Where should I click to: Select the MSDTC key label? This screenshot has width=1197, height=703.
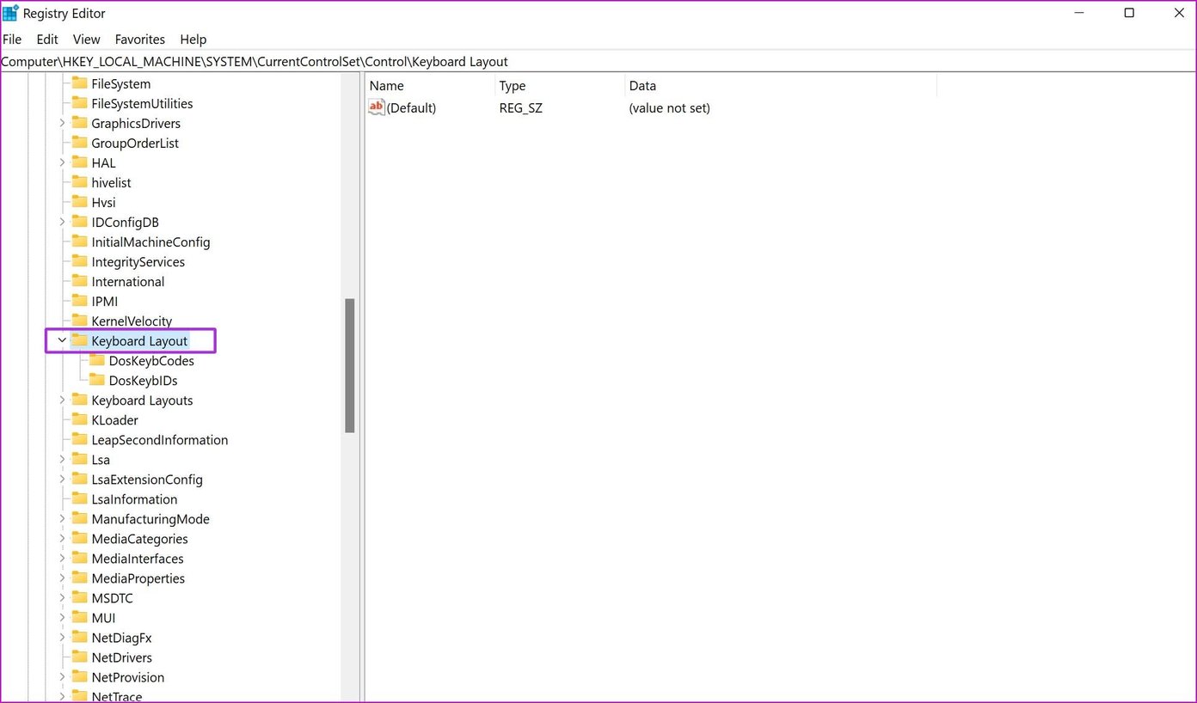coord(112,598)
